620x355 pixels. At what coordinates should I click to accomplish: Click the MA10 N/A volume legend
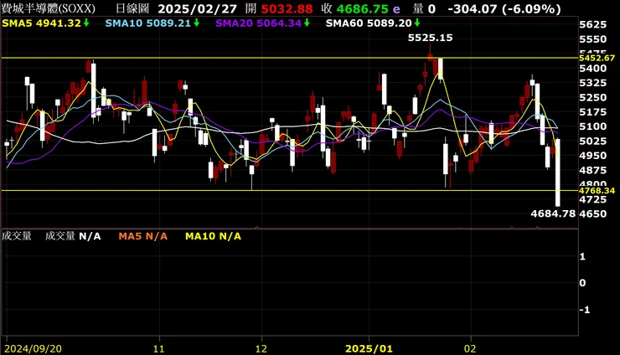[213, 236]
